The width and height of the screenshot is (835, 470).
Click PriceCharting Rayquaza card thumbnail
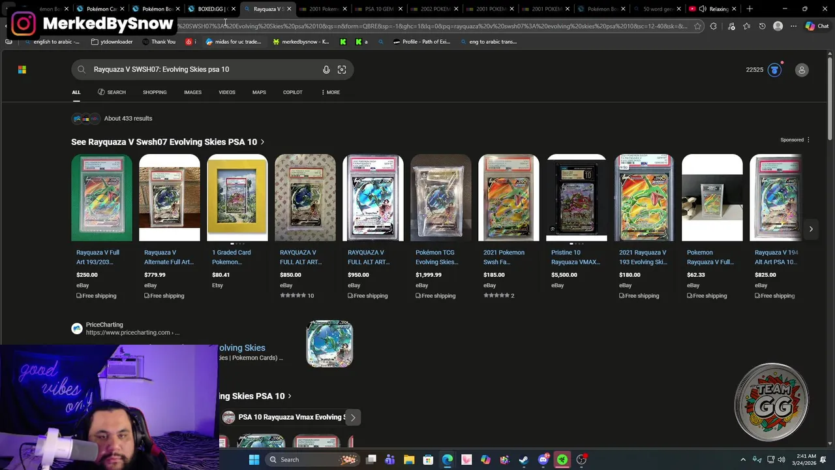pyautogui.click(x=329, y=343)
